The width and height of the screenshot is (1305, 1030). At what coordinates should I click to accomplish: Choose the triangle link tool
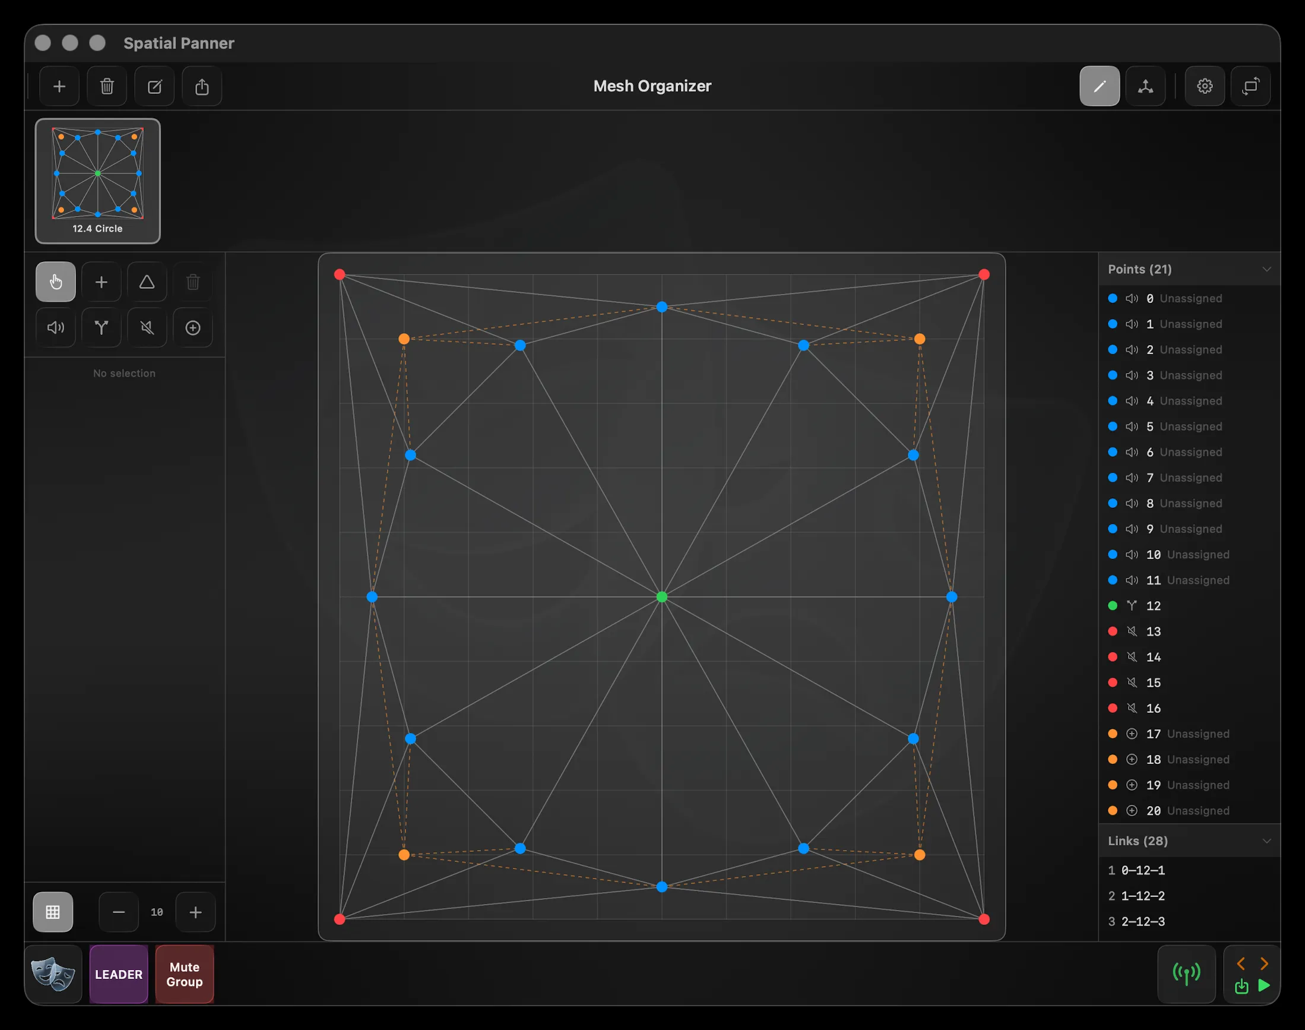pos(147,282)
